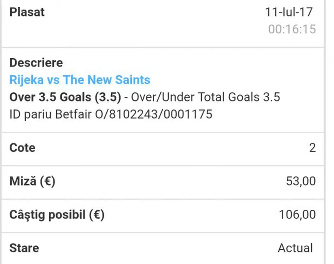This screenshot has height=264, width=334.
Task: Click the Câştig posibil label
Action: pyautogui.click(x=48, y=215)
